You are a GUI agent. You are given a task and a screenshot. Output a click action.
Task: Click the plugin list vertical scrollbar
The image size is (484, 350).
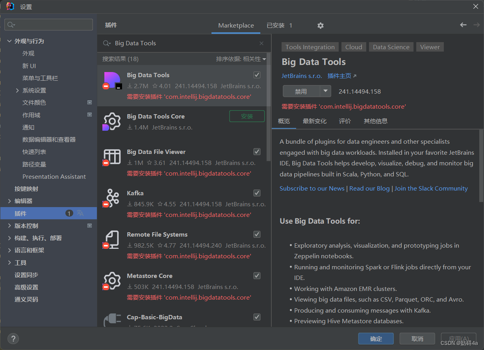pyautogui.click(x=269, y=106)
